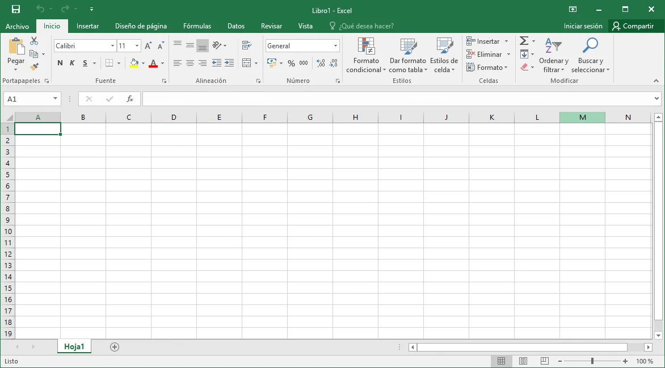Click the Save icon in title bar
This screenshot has width=665, height=368.
click(16, 9)
